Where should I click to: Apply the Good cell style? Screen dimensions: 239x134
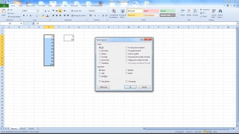(167, 11)
